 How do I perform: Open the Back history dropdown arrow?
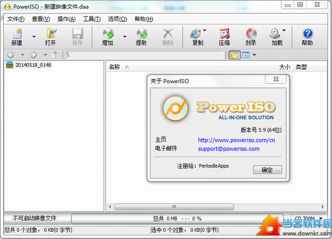[23, 55]
